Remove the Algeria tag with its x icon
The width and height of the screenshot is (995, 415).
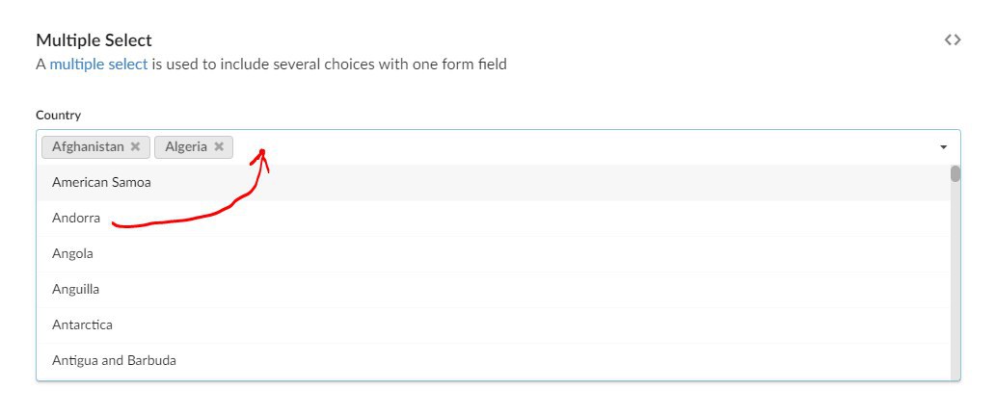point(219,146)
